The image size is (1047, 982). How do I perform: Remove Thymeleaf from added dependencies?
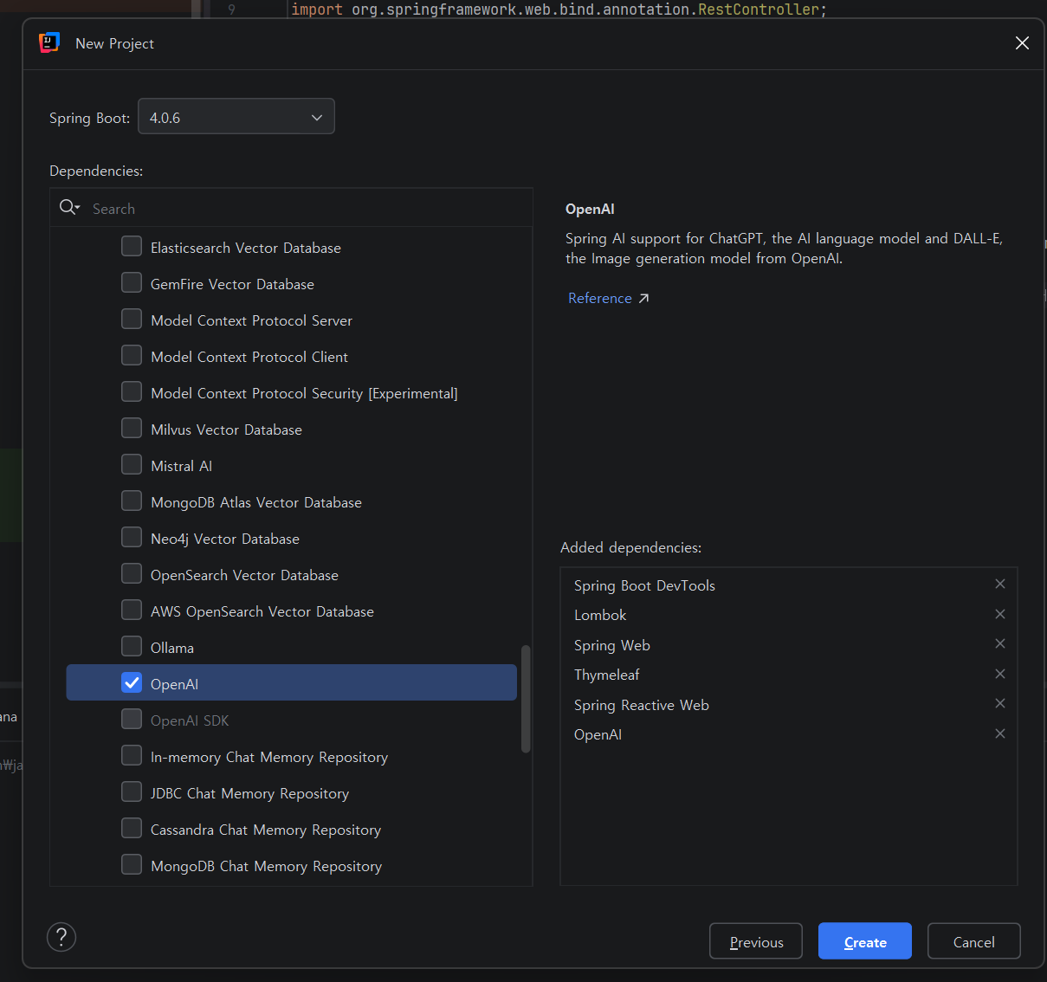[x=1000, y=674]
